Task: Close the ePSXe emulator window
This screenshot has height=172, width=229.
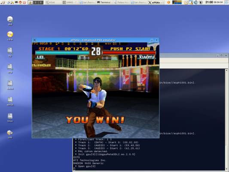Action: pyautogui.click(x=156, y=40)
